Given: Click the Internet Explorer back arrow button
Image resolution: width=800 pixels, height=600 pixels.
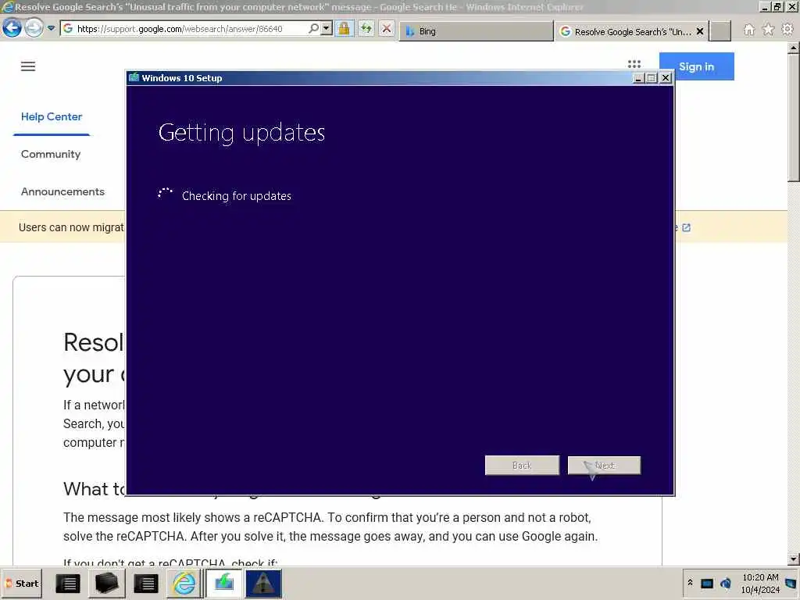Looking at the screenshot, I should [x=12, y=28].
